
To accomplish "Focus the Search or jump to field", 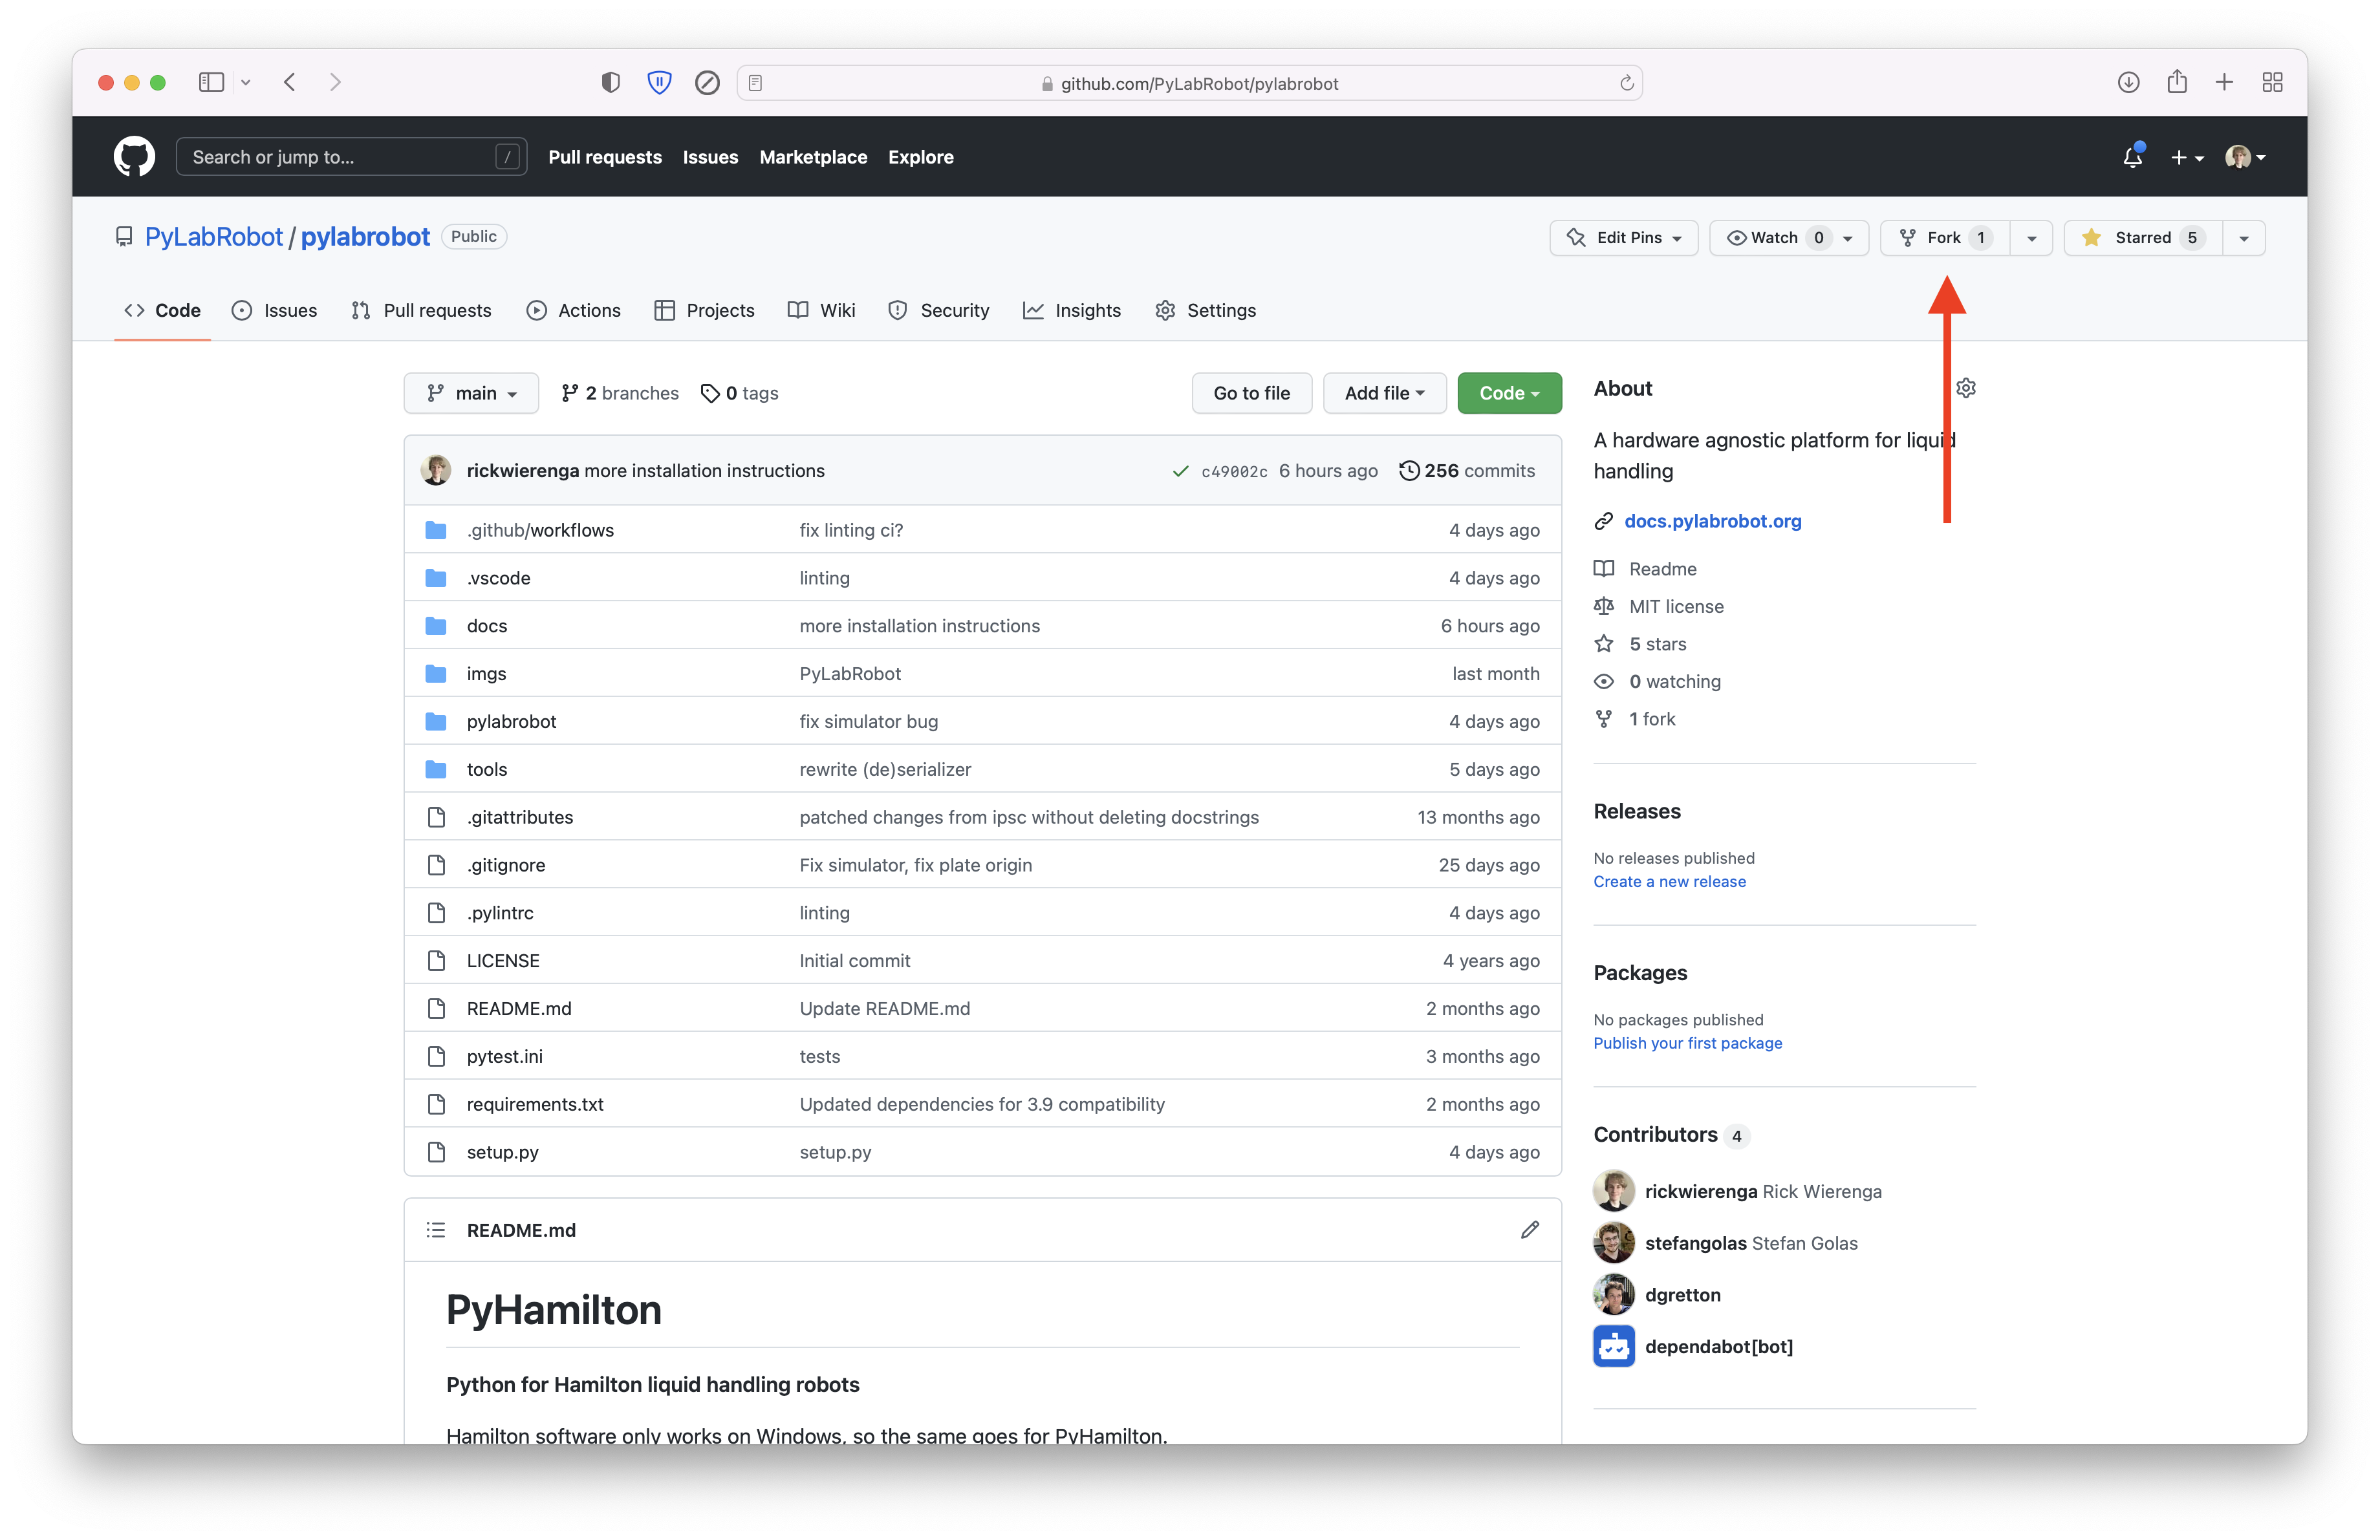I will (340, 157).
